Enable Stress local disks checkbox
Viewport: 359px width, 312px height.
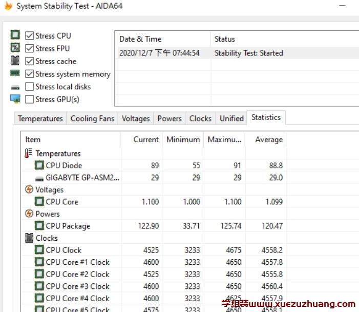[30, 87]
